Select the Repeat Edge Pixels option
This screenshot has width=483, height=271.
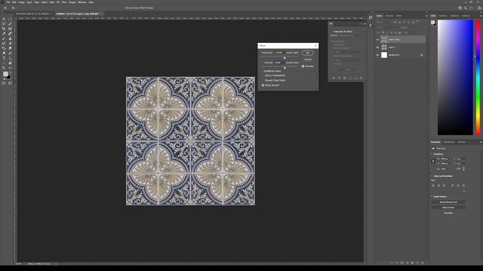(x=275, y=81)
